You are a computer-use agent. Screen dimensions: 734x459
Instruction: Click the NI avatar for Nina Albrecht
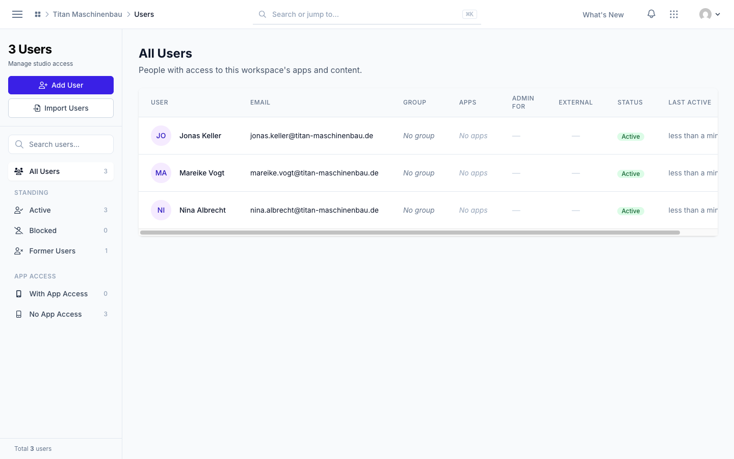tap(161, 210)
